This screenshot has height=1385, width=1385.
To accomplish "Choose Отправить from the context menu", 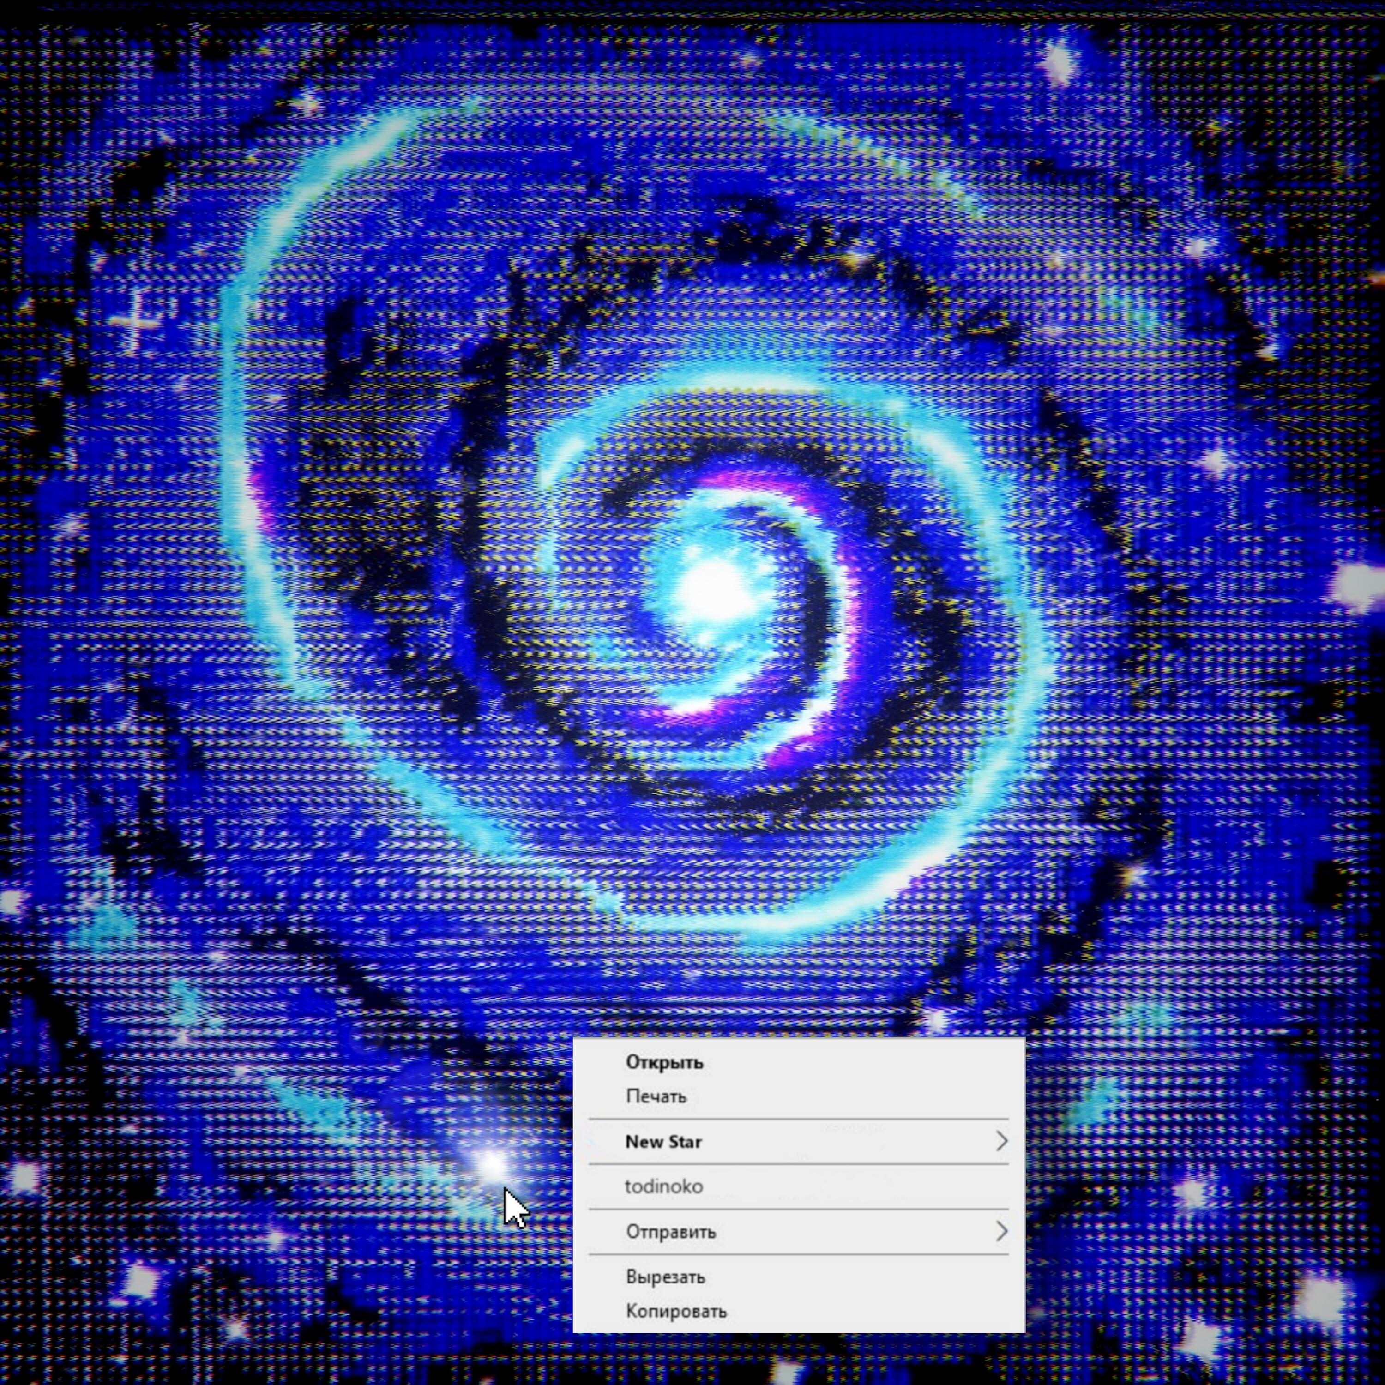I will coord(799,1232).
